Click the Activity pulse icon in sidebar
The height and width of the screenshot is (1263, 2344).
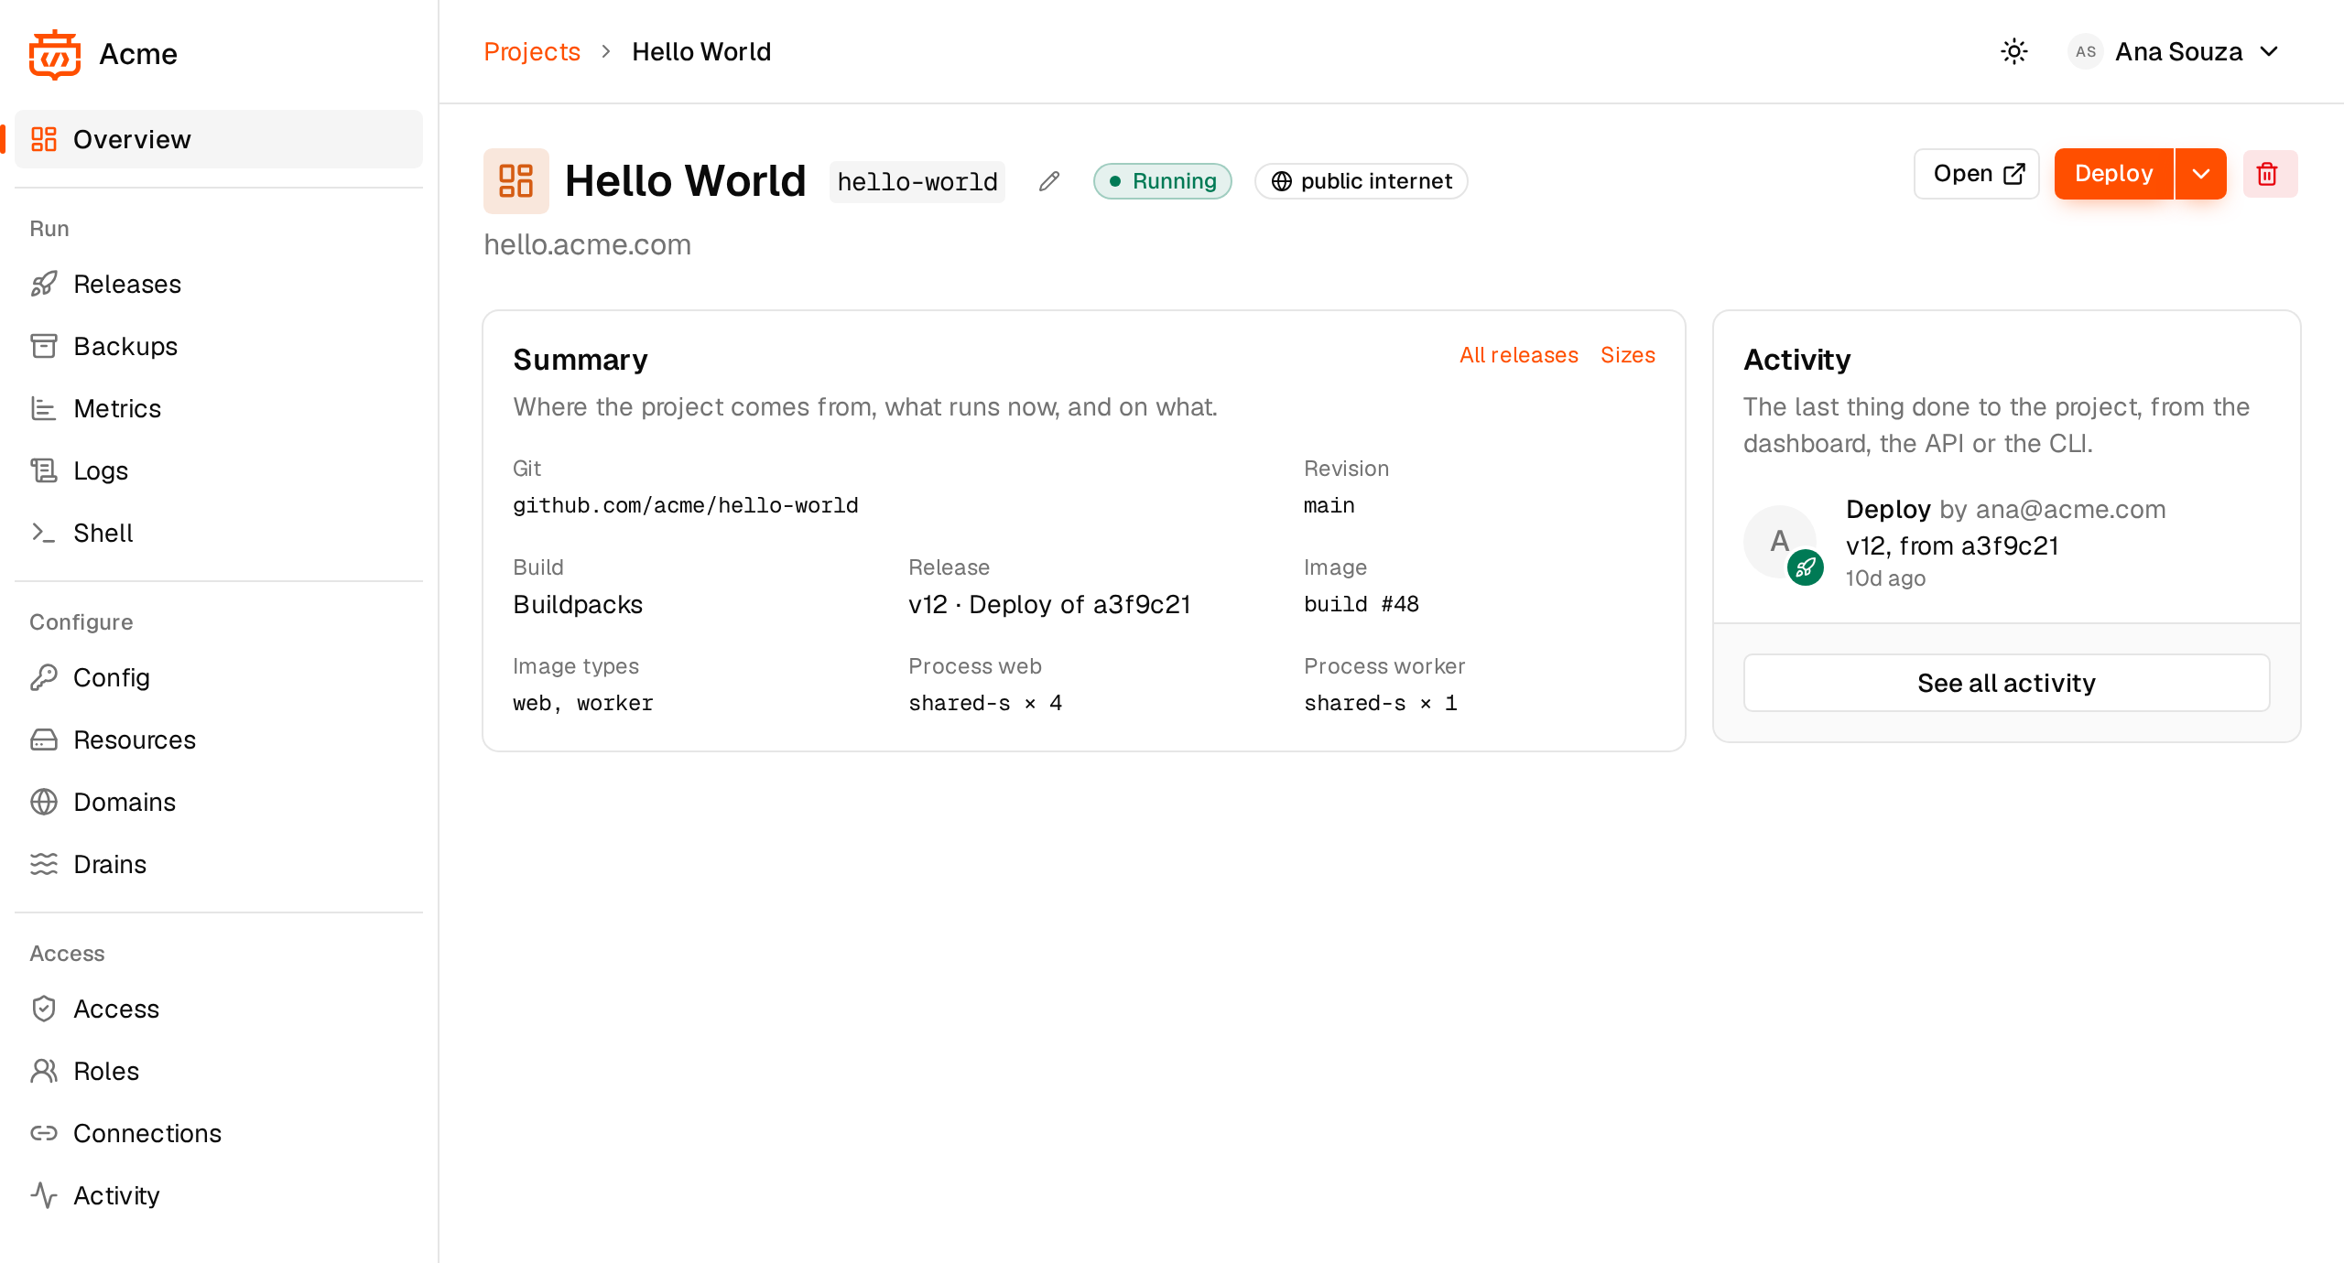(44, 1195)
